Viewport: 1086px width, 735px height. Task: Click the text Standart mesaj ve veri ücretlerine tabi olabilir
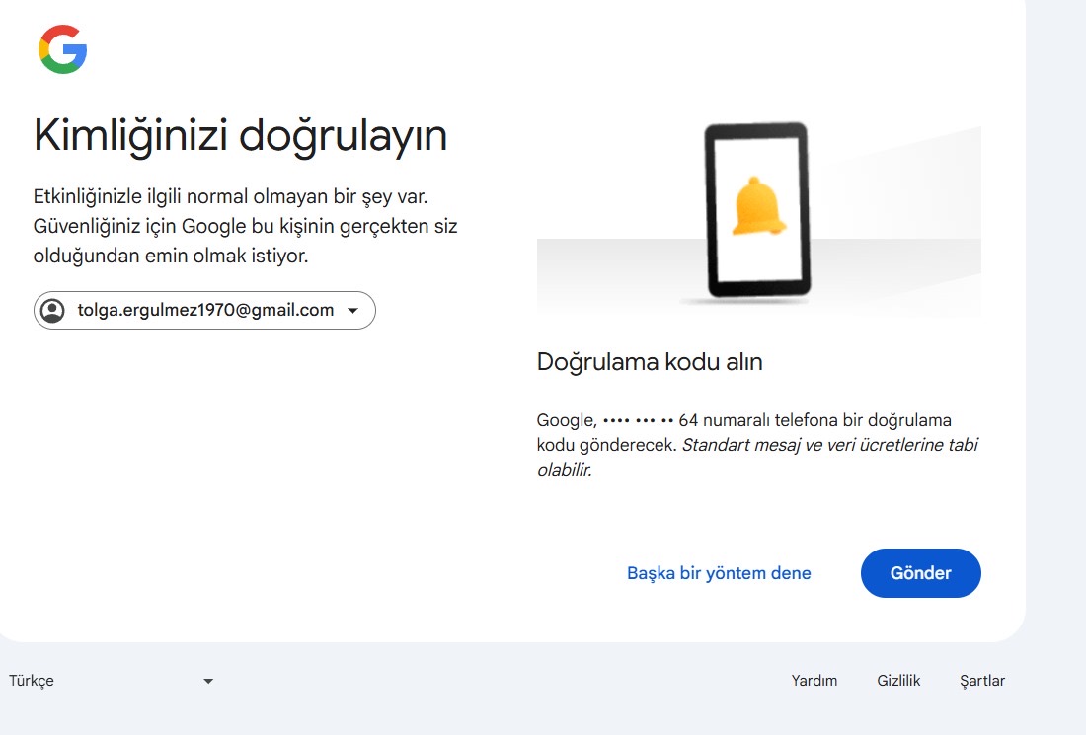coord(757,457)
